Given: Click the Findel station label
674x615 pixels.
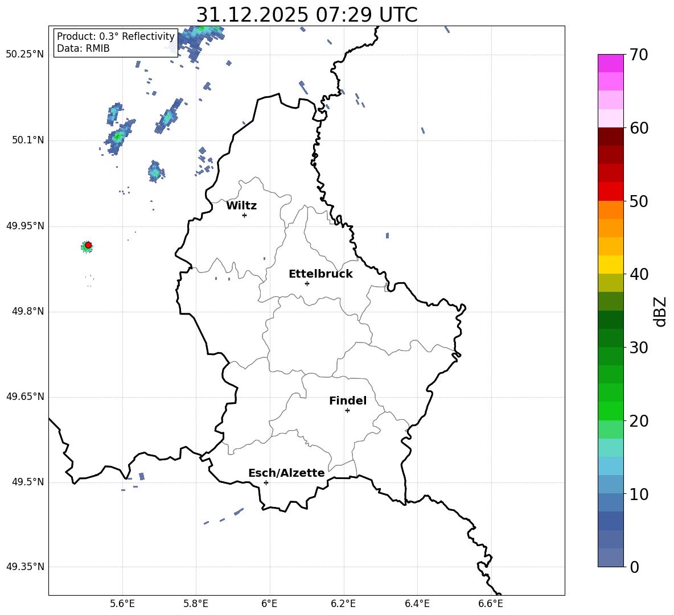Looking at the screenshot, I should pyautogui.click(x=348, y=401).
